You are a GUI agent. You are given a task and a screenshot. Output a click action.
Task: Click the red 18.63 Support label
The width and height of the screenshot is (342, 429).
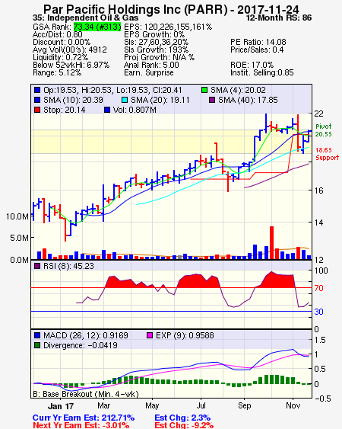(x=327, y=154)
